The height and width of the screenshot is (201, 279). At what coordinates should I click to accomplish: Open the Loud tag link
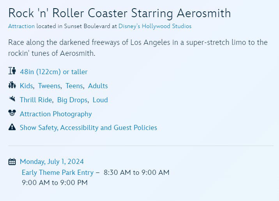click(x=100, y=100)
